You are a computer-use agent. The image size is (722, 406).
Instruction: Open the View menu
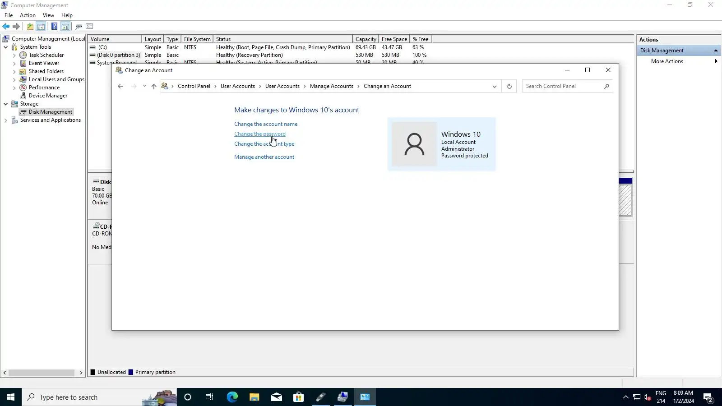48,15
